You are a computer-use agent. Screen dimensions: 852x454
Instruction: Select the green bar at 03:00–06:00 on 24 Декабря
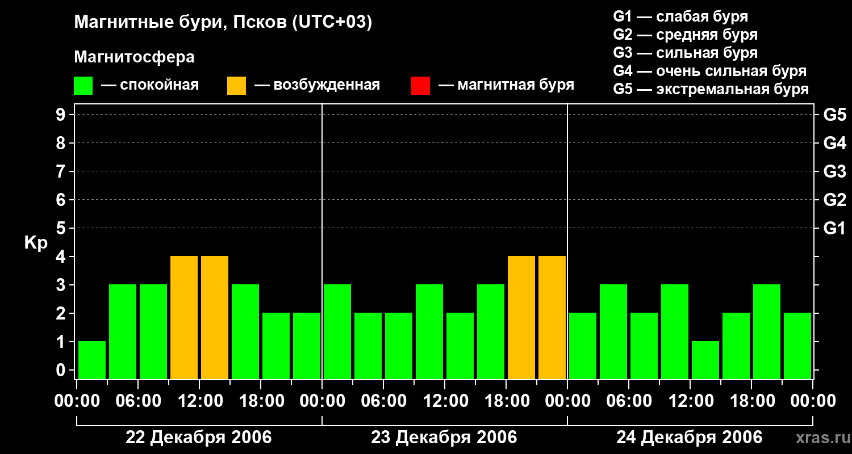(613, 331)
